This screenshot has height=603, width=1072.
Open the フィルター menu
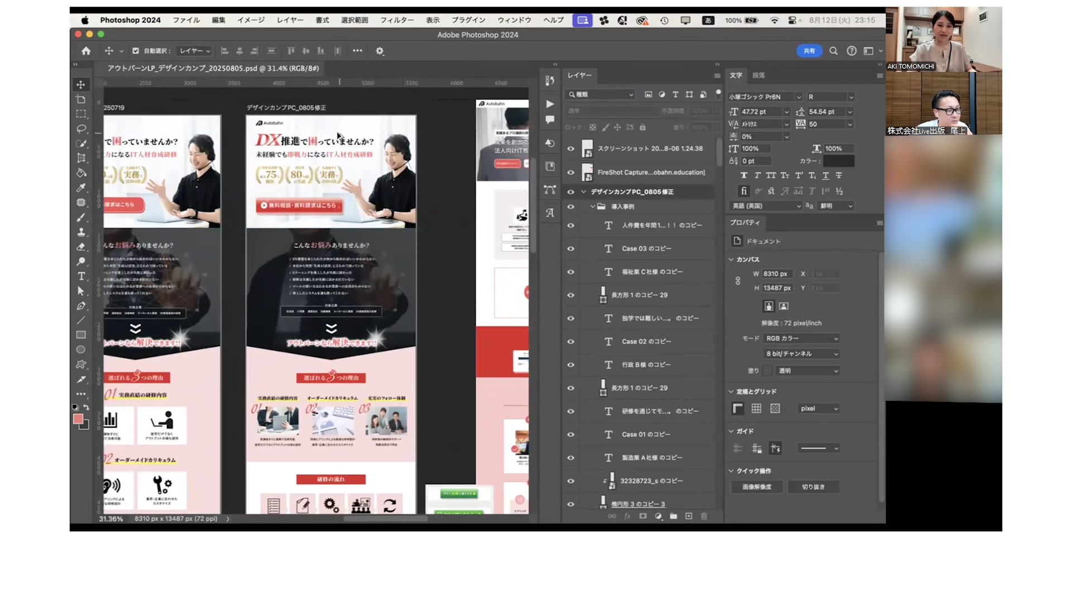click(x=397, y=20)
